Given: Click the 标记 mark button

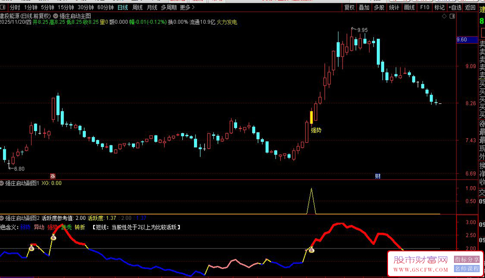Looking at the screenshot, I should pyautogui.click(x=439, y=7).
